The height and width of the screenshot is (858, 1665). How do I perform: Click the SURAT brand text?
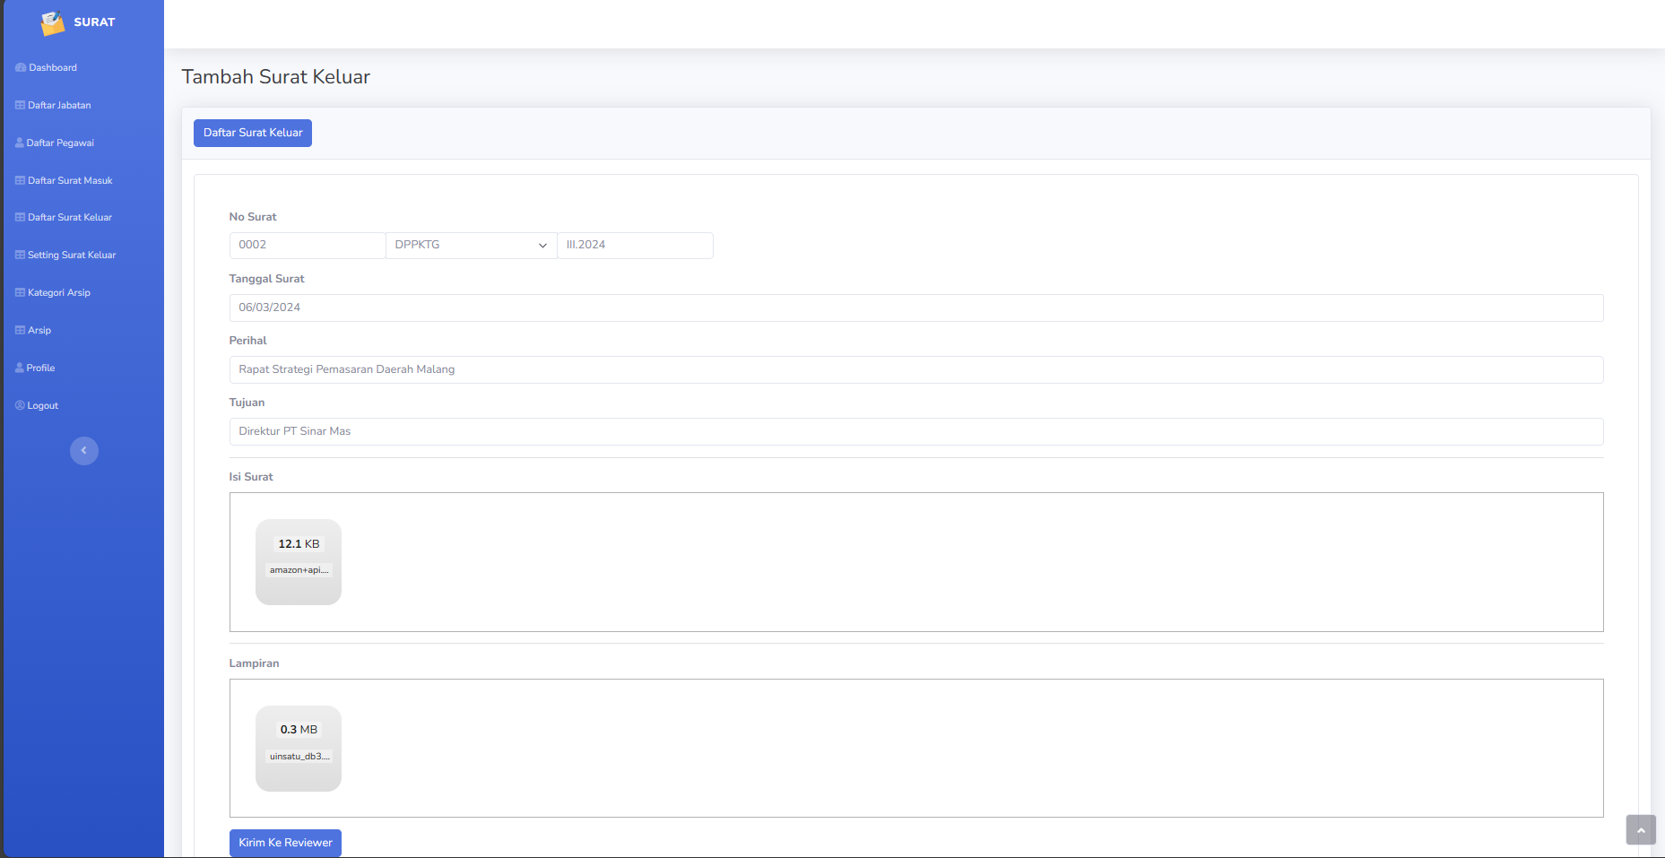[x=94, y=22]
